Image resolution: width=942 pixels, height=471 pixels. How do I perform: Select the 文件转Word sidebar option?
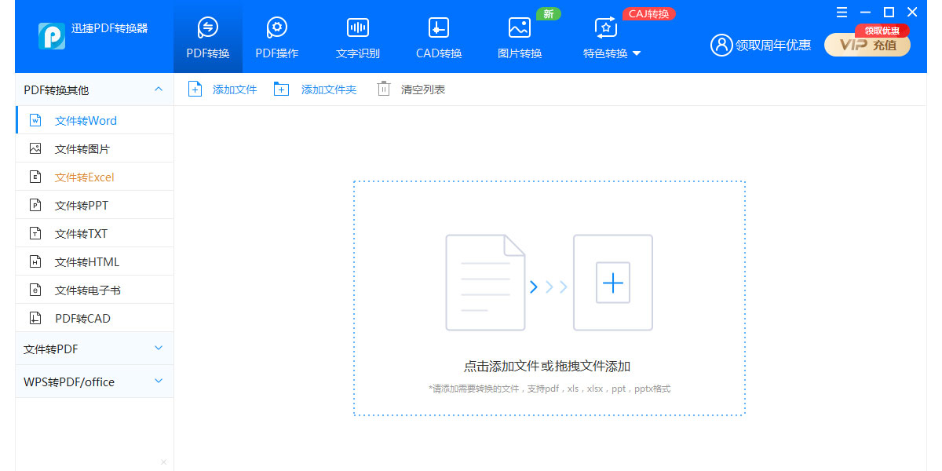click(86, 119)
